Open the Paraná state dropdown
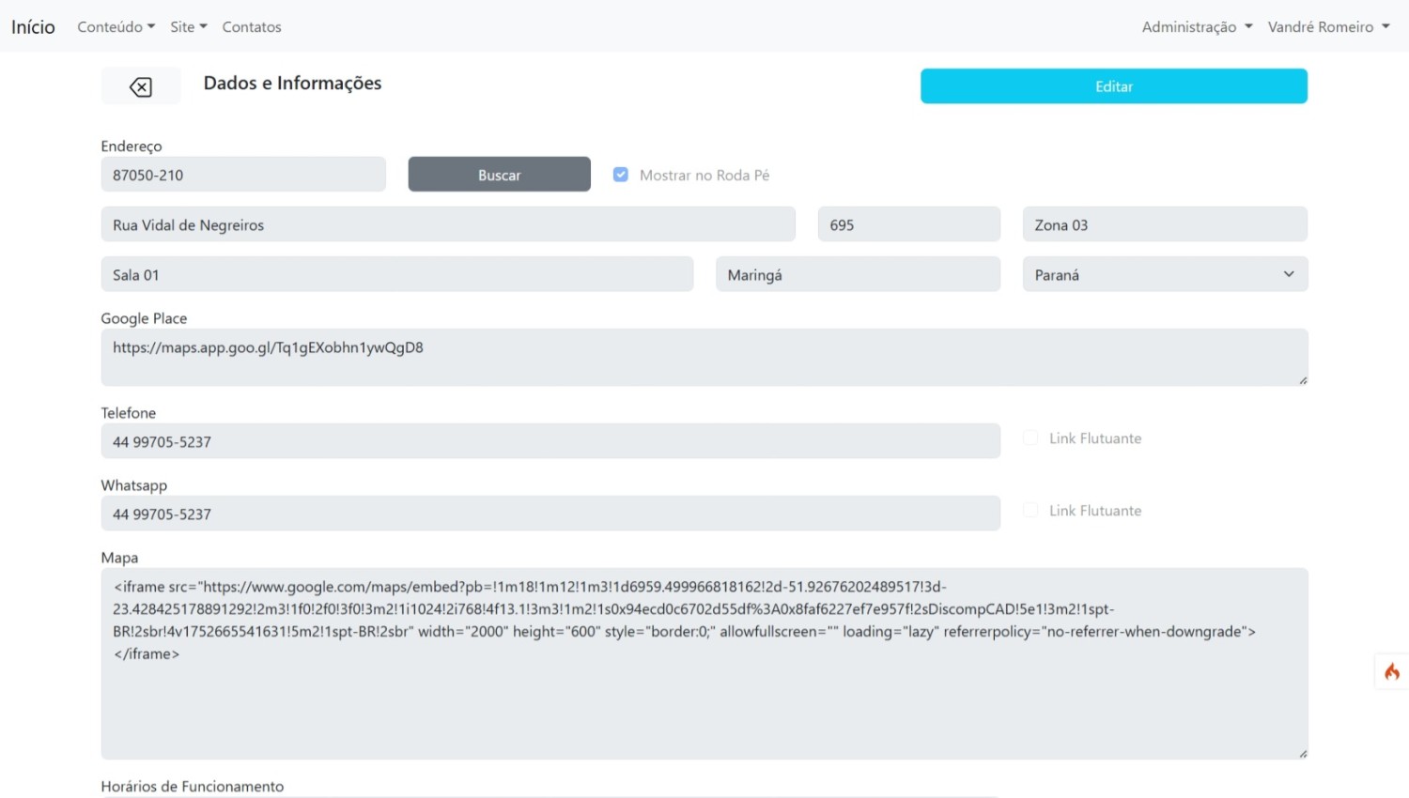Image resolution: width=1409 pixels, height=798 pixels. click(x=1164, y=274)
